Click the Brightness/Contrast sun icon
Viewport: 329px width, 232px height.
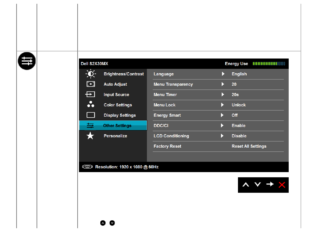point(91,74)
